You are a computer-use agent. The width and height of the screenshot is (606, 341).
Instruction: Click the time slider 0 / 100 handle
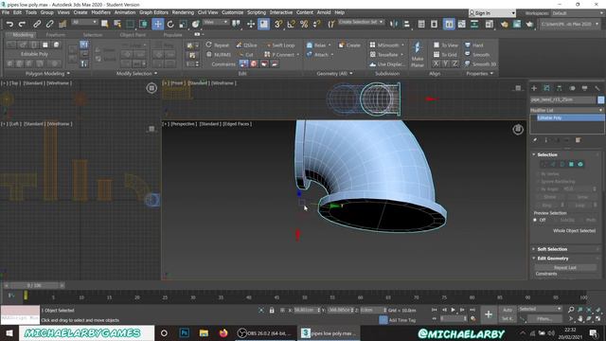coord(34,286)
